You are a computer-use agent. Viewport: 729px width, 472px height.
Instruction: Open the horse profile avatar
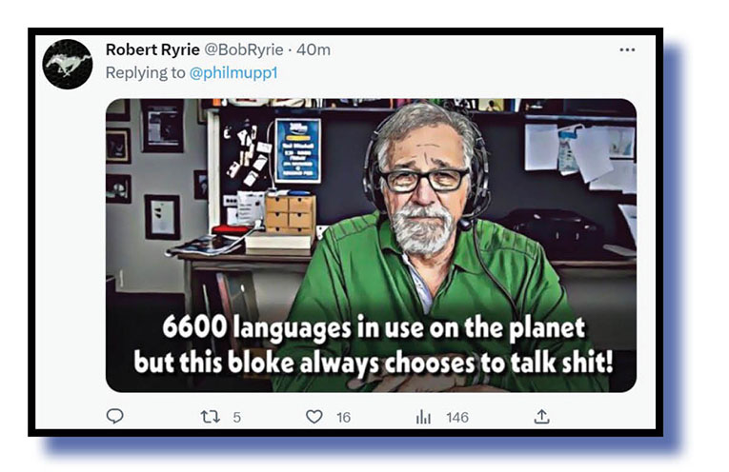[68, 64]
